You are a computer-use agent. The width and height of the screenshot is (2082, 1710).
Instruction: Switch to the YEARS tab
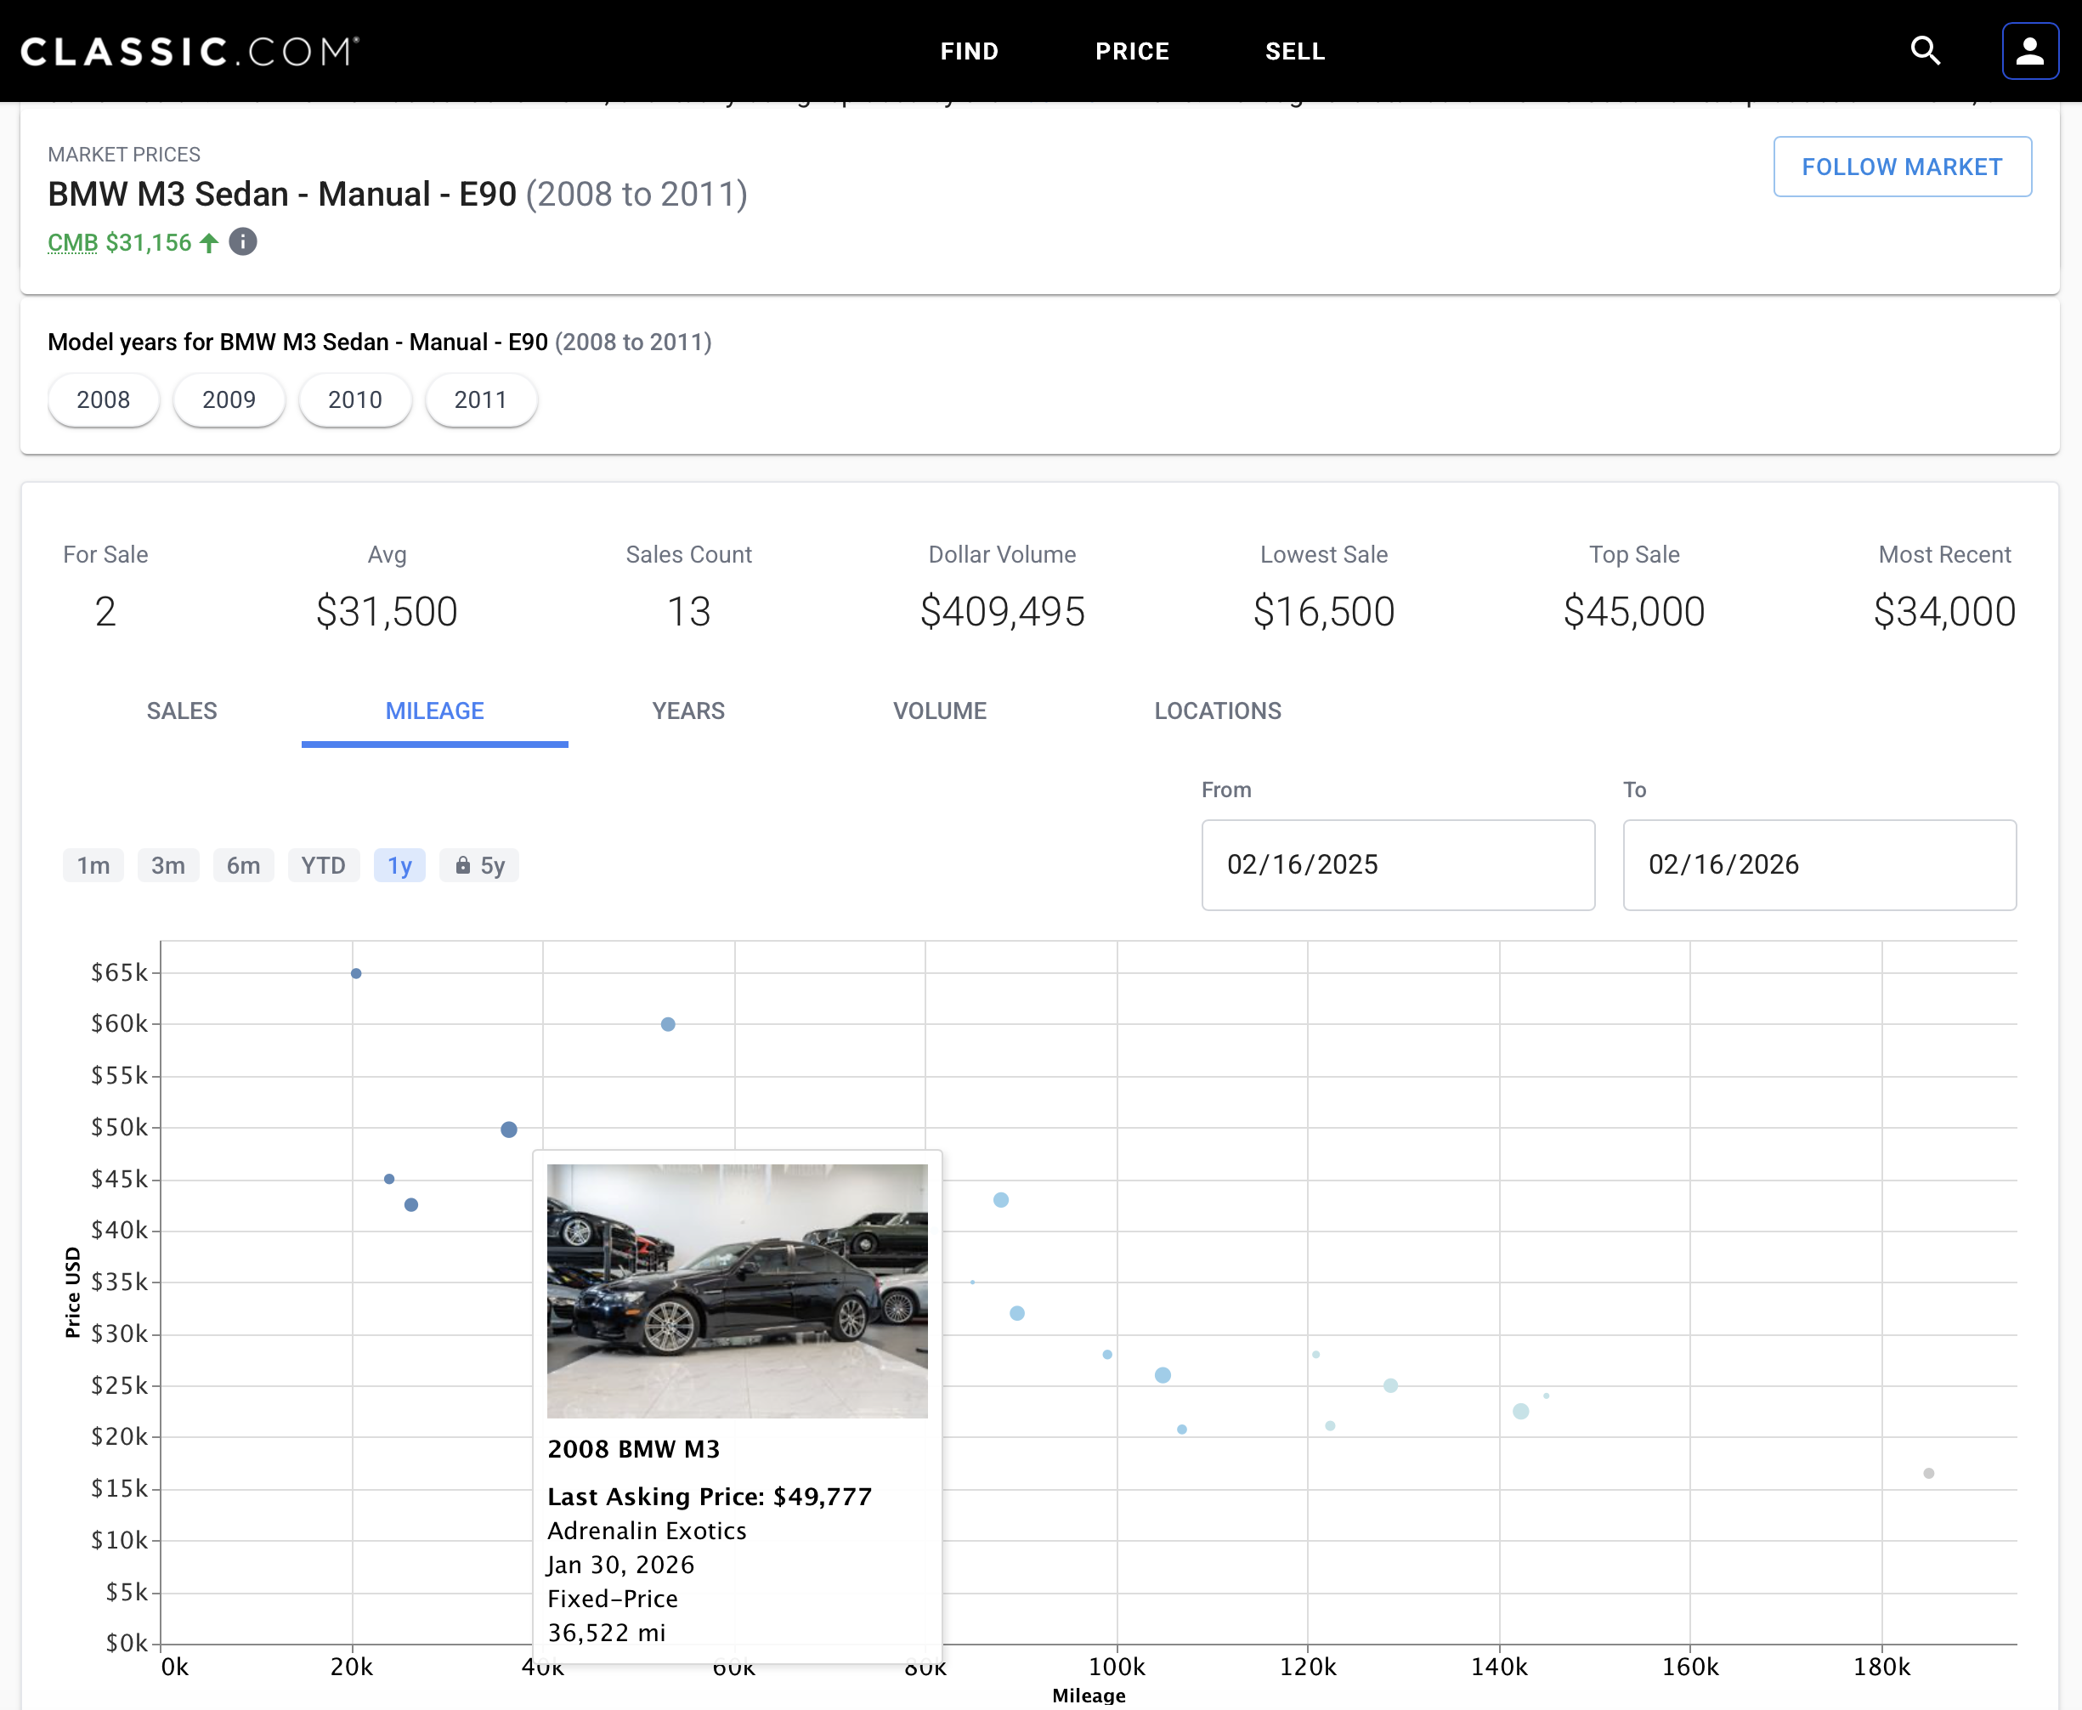pyautogui.click(x=688, y=711)
